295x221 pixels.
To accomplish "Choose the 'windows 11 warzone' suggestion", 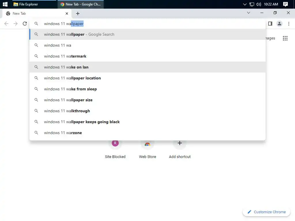I will pyautogui.click(x=147, y=132).
